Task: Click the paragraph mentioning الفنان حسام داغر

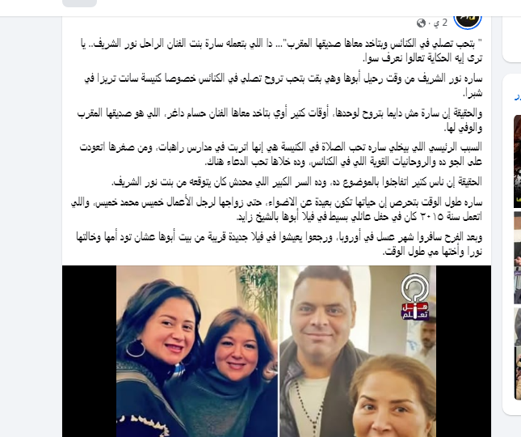Action: 279,120
